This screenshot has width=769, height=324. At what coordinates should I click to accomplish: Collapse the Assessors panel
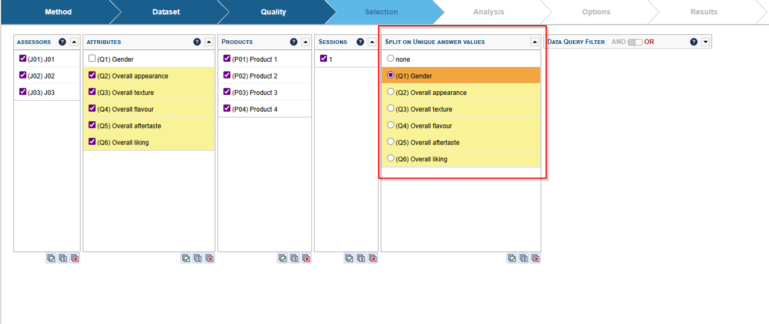[x=74, y=42]
